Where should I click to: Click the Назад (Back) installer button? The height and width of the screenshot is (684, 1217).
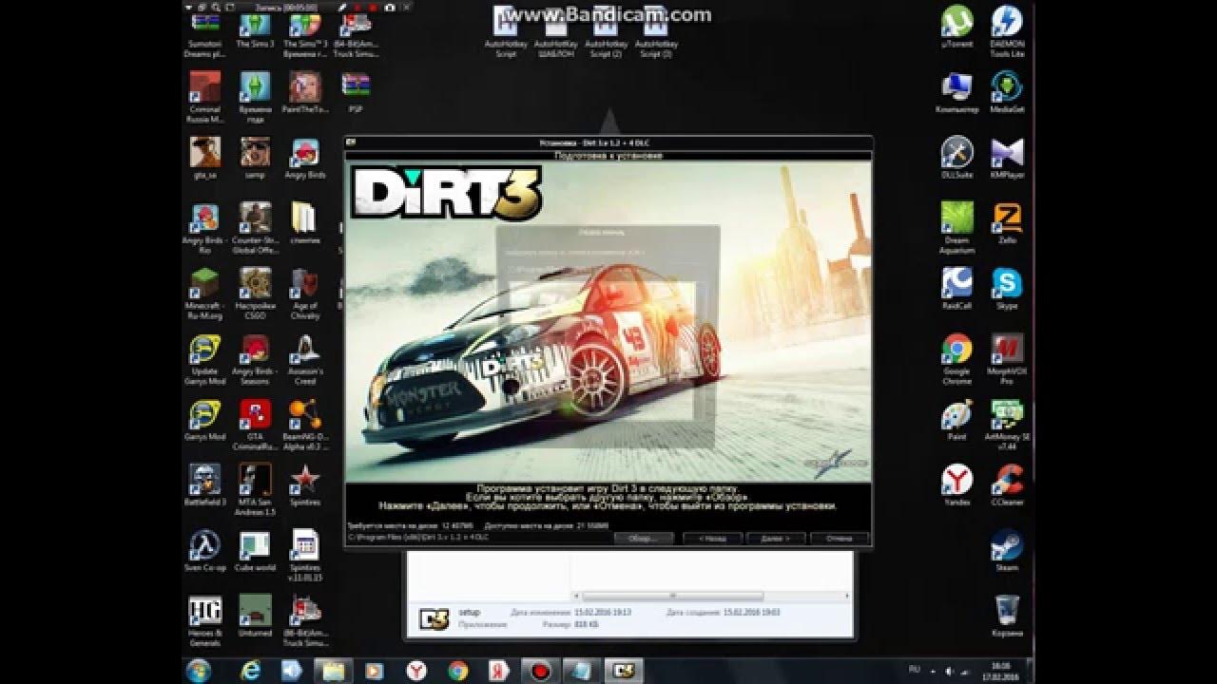712,539
